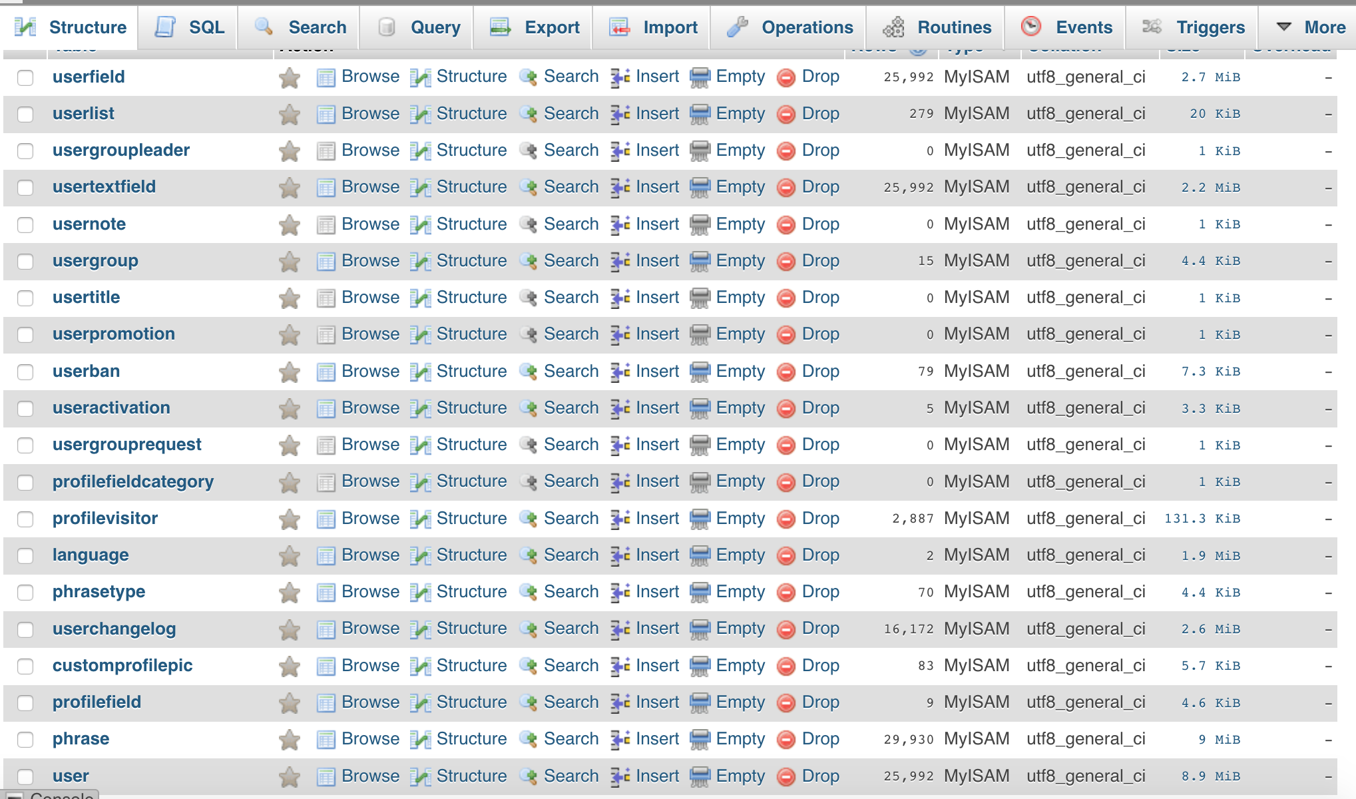Select the profilefield row checkbox
The image size is (1356, 799).
25,703
